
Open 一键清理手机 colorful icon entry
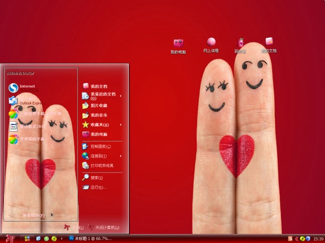(35, 114)
